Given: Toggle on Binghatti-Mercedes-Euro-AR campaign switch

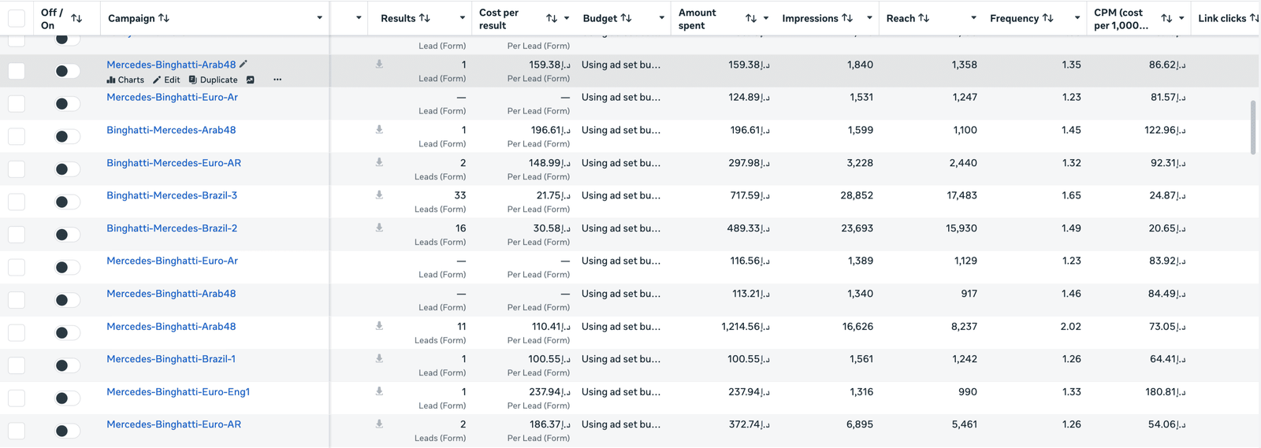Looking at the screenshot, I should 67,169.
